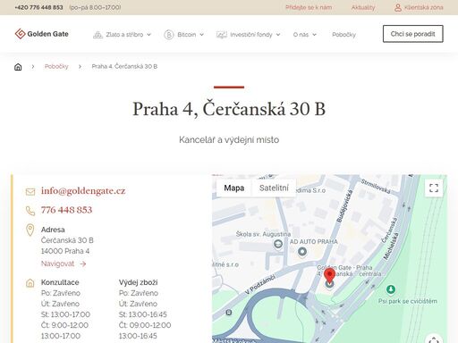Image resolution: width=458 pixels, height=343 pixels.
Task: Click the 776 448 853 phone link
Action: [66, 210]
